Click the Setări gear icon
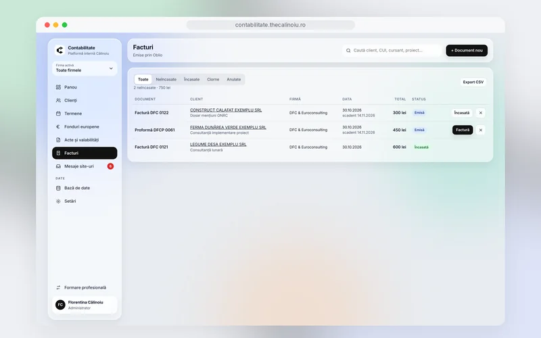The width and height of the screenshot is (541, 338). [58, 201]
